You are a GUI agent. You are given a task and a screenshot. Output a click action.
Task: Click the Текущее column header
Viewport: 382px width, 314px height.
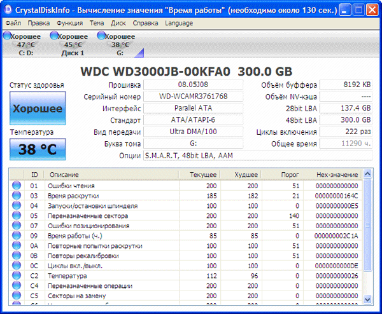[x=199, y=174]
